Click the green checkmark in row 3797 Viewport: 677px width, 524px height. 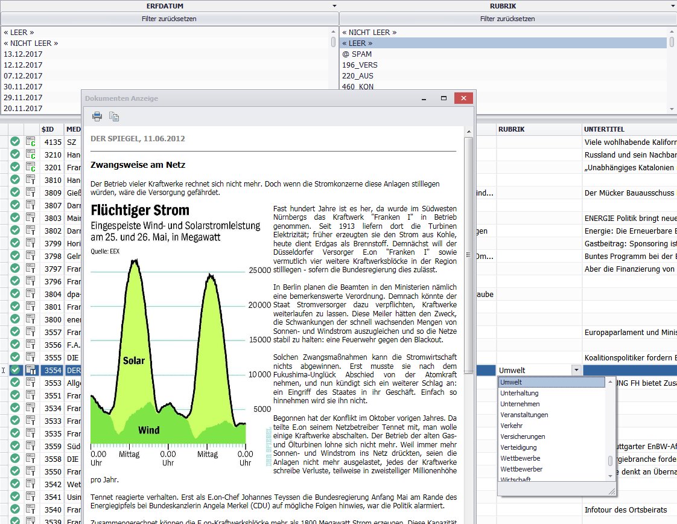15,268
